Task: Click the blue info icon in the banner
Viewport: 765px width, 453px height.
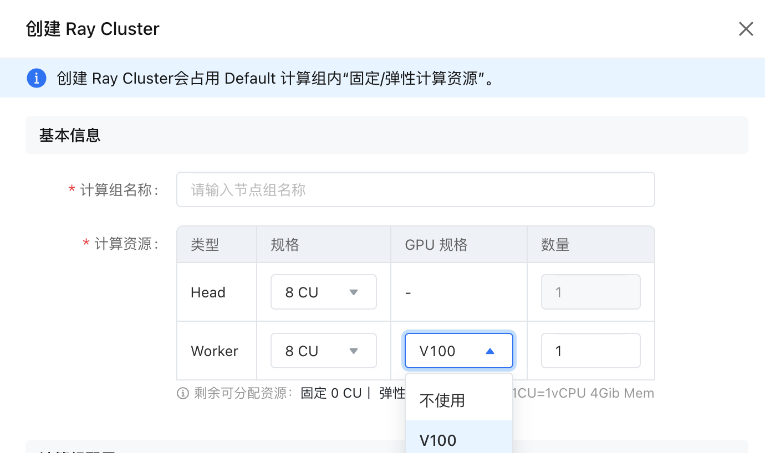Action: (x=36, y=78)
